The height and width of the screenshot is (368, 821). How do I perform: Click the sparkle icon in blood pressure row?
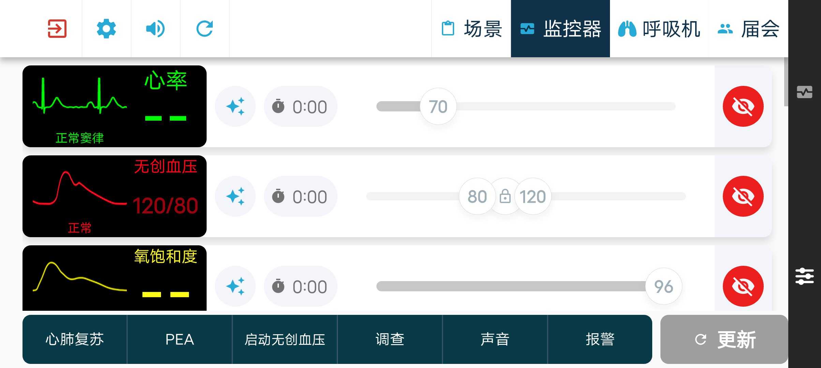235,196
